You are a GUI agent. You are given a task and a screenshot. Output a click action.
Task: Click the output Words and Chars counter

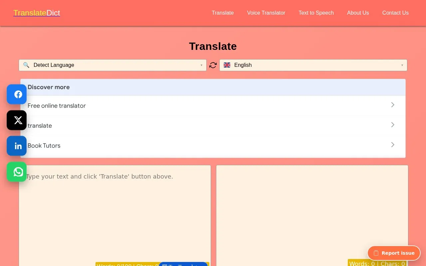pos(377,263)
